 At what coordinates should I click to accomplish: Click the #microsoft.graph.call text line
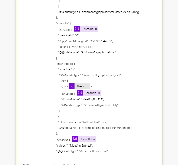point(93,151)
